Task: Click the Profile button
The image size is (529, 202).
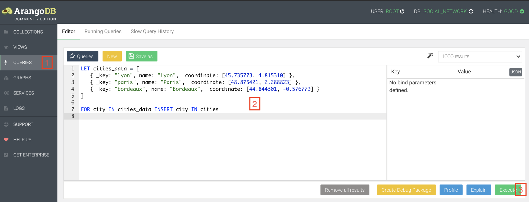Action: pyautogui.click(x=451, y=190)
